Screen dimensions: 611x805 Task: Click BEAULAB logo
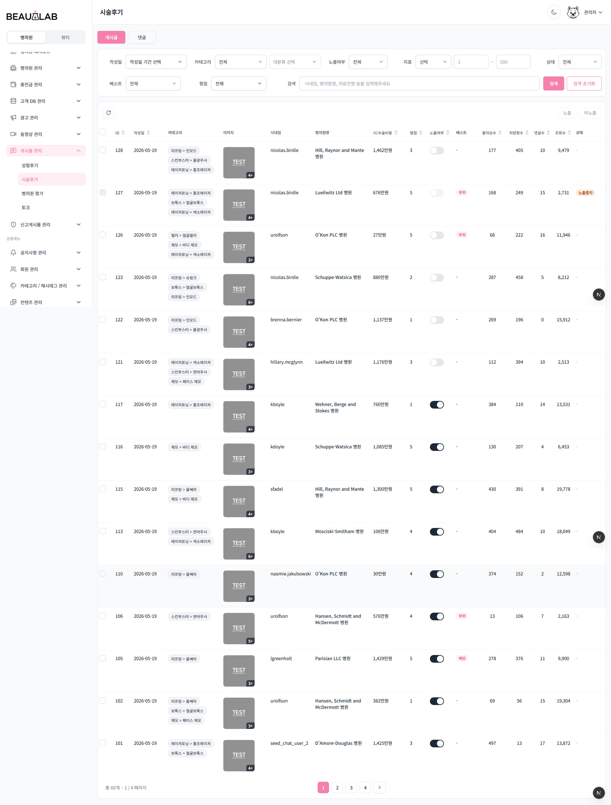tap(32, 16)
